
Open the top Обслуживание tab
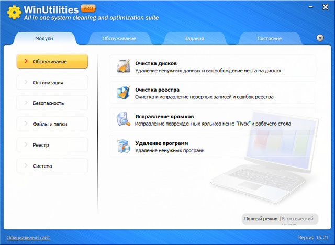(x=119, y=39)
